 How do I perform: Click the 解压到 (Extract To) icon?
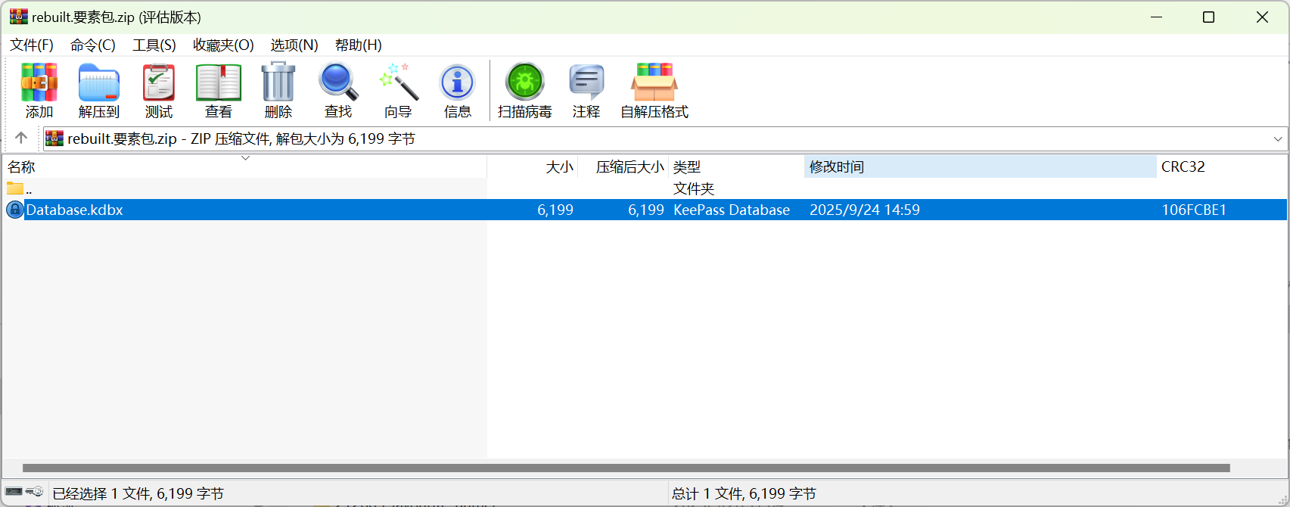(x=99, y=83)
